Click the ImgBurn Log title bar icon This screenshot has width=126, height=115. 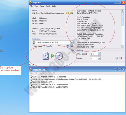coord(31,70)
